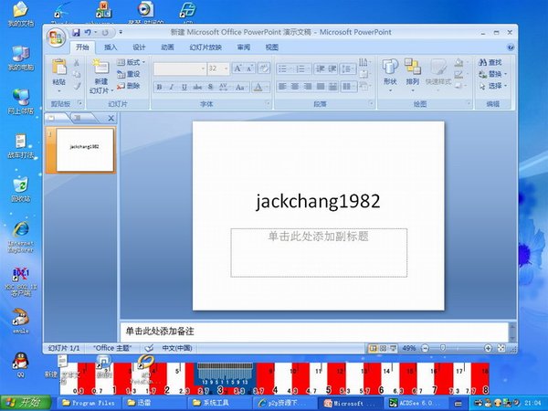Open text columns options
Image resolution: width=548 pixels, height=411 pixels.
(x=349, y=87)
